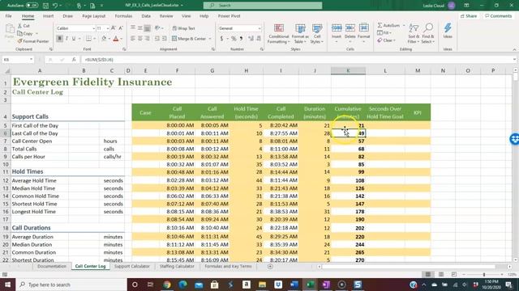Open the font size dropdown
519x291 pixels.
tap(107, 29)
